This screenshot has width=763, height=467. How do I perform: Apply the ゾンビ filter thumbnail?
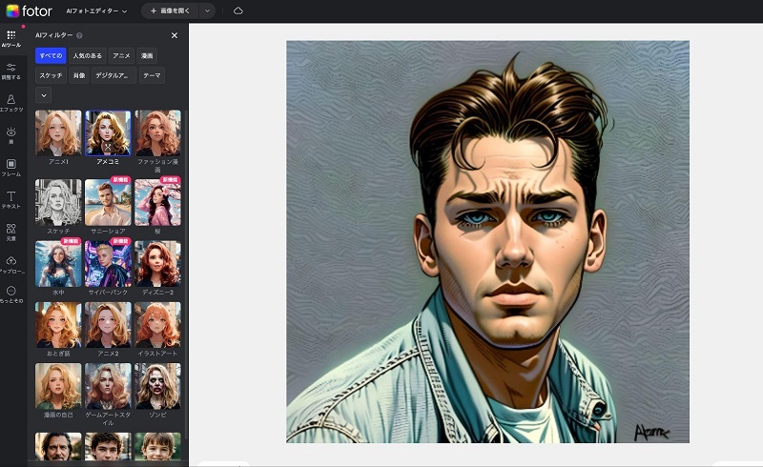[157, 387]
